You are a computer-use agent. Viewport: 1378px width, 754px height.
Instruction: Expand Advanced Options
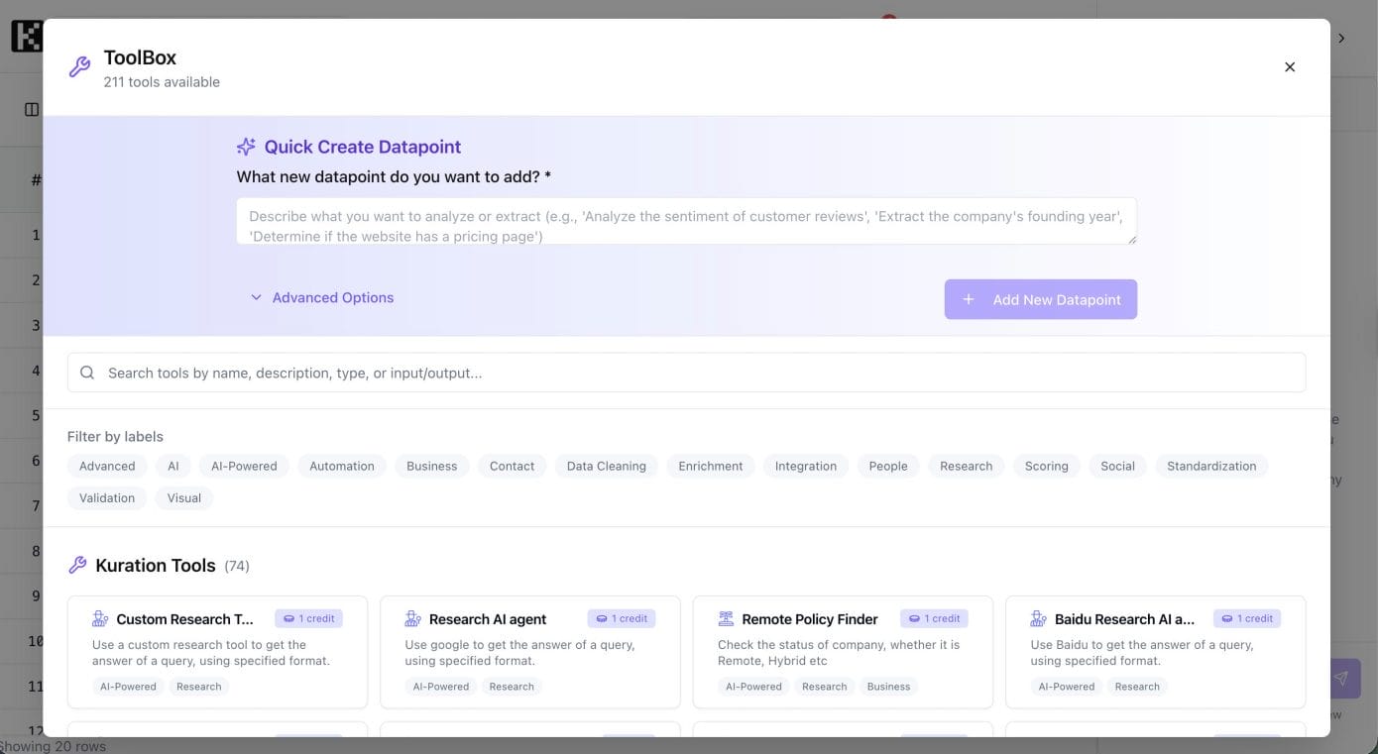tap(322, 297)
